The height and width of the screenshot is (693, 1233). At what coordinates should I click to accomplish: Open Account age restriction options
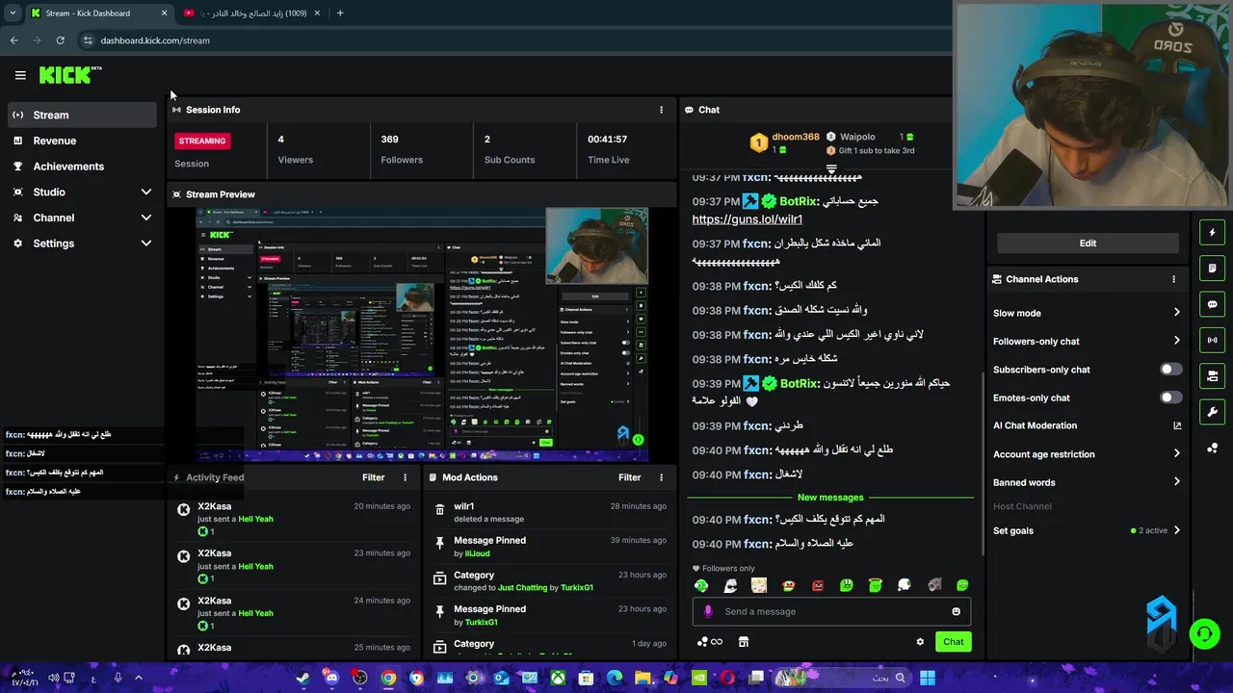coord(1087,454)
